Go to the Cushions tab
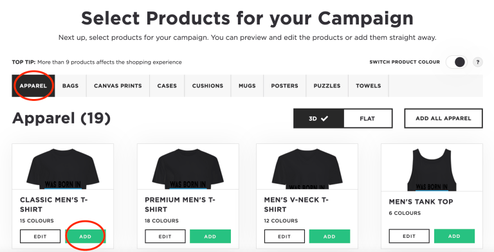 208,85
